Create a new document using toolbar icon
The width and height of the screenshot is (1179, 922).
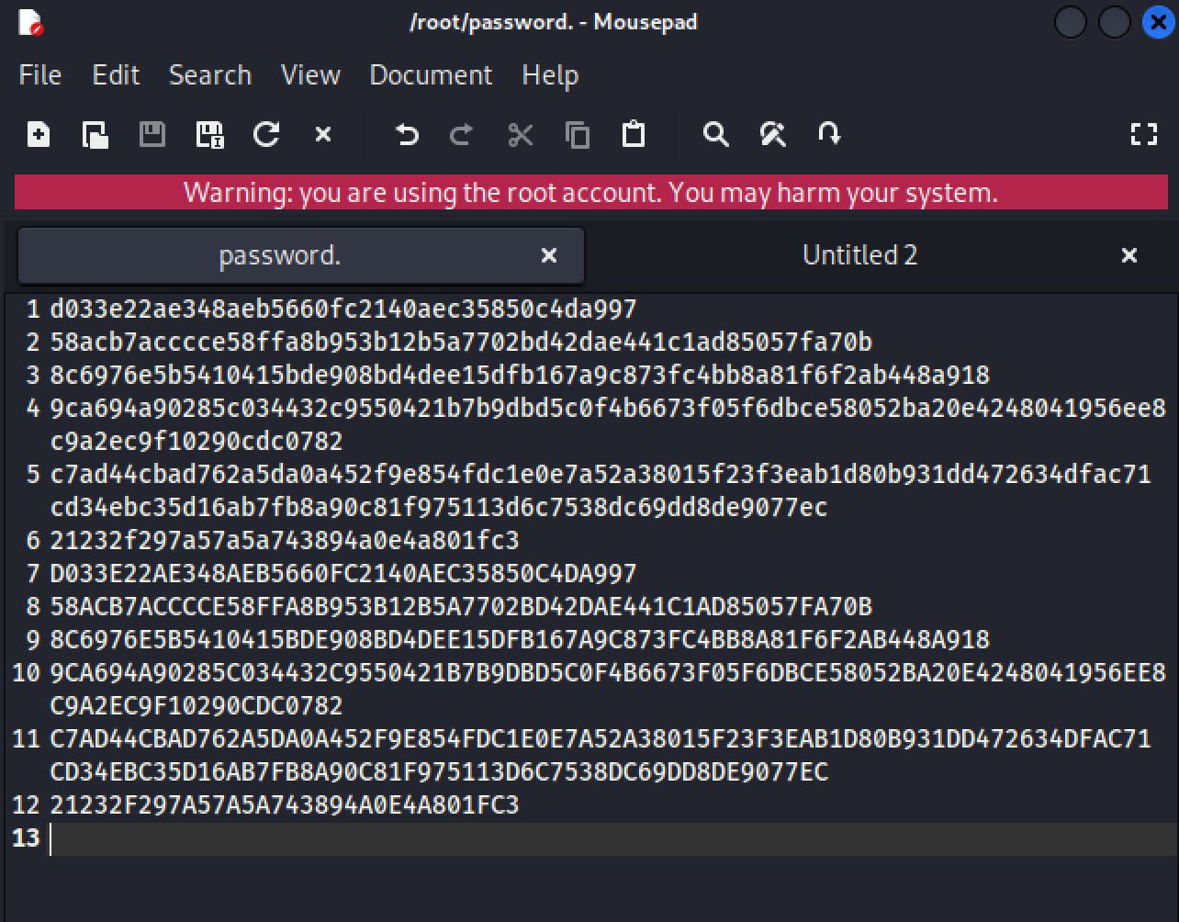(x=39, y=135)
